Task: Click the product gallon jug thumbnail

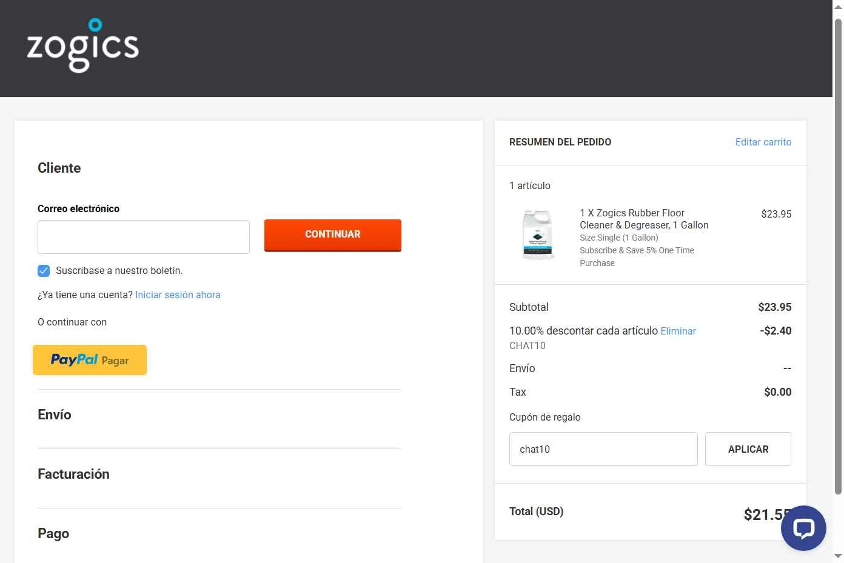Action: click(538, 235)
